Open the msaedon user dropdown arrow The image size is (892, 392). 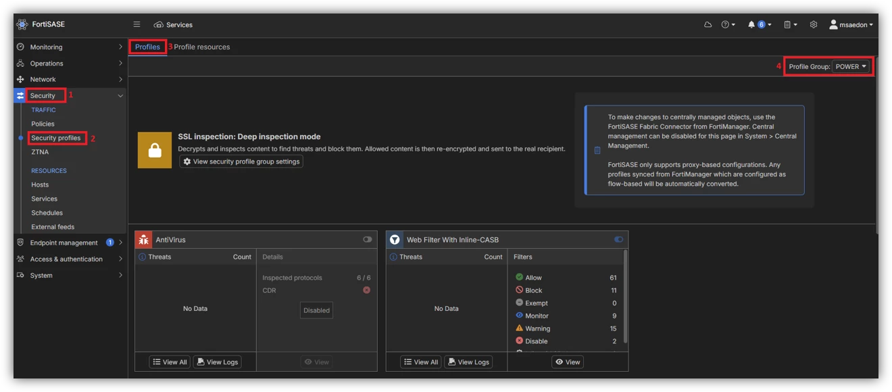tap(871, 25)
